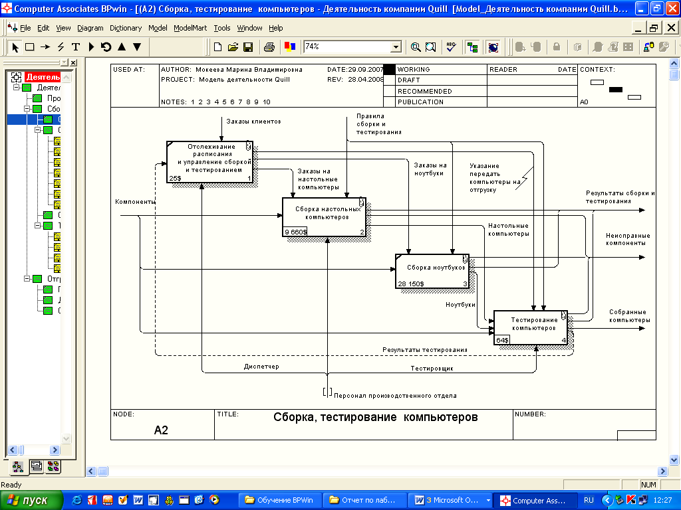The height and width of the screenshot is (510, 681).
Task: Switch to Отчет по лаб taskbar folder
Action: (x=364, y=500)
